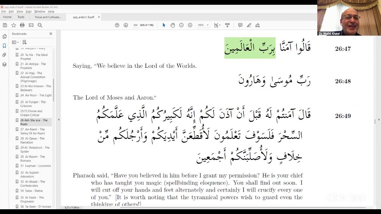
Task: Open the File menu
Action: [x=4, y=12]
